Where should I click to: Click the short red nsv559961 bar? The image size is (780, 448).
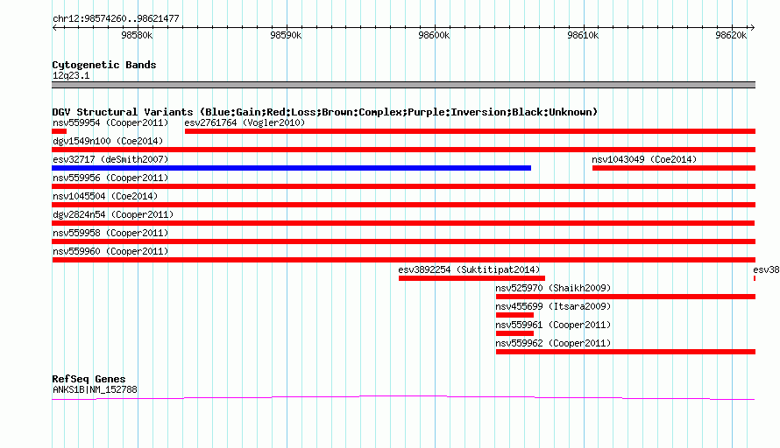514,333
